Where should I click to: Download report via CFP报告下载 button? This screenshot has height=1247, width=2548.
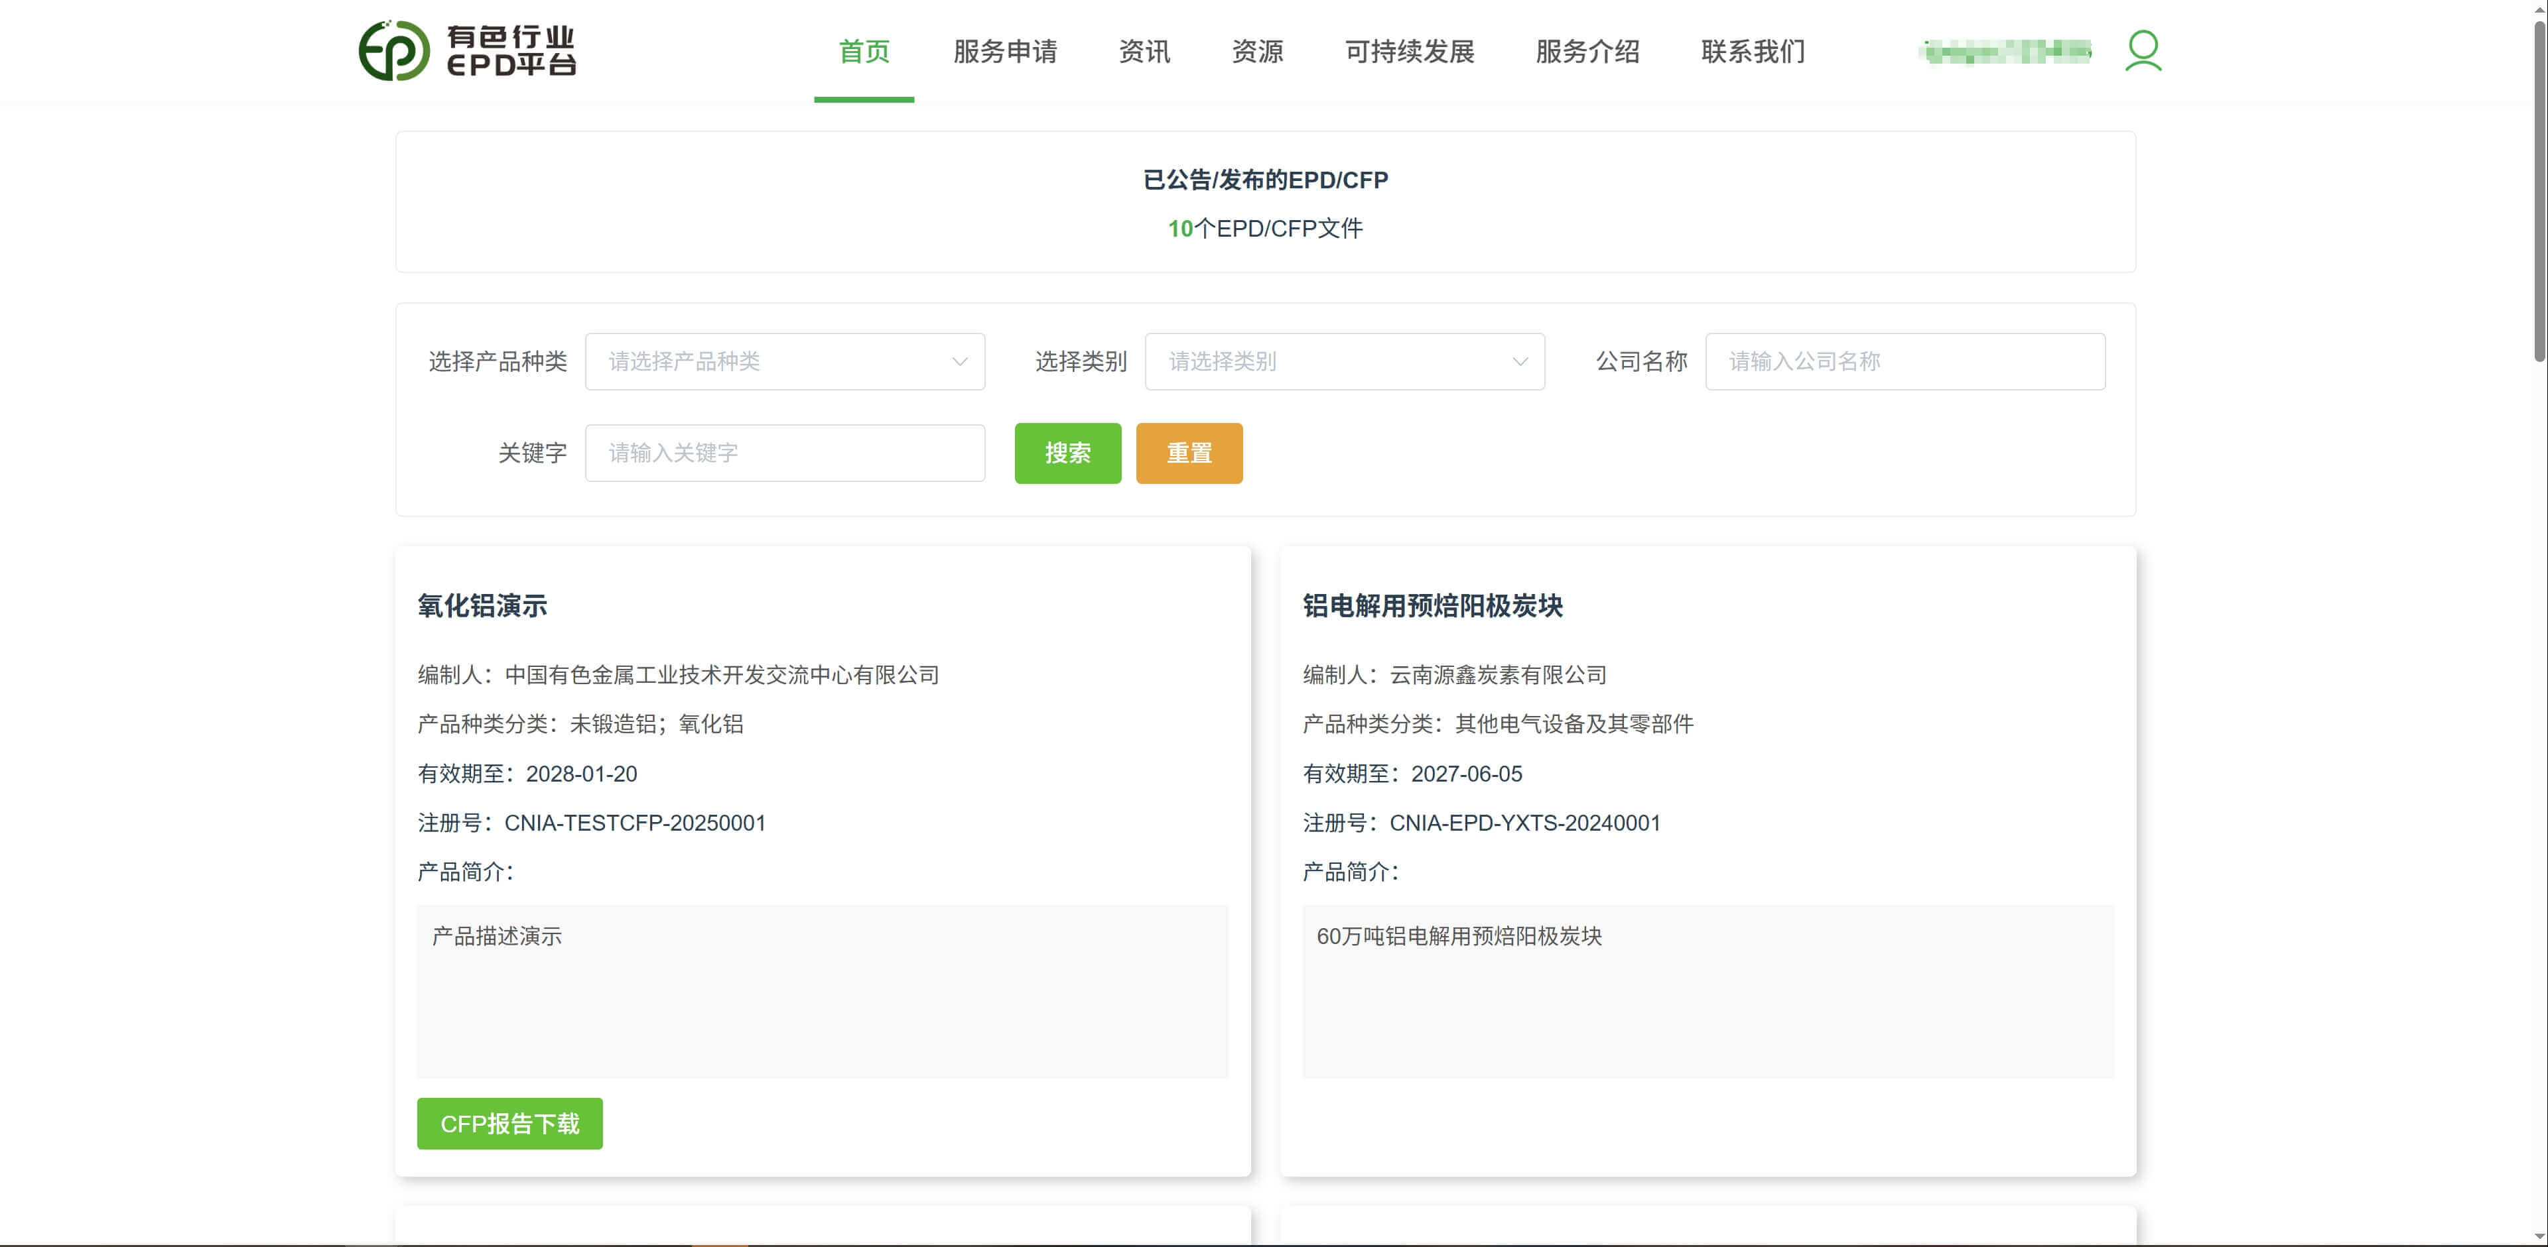click(509, 1124)
